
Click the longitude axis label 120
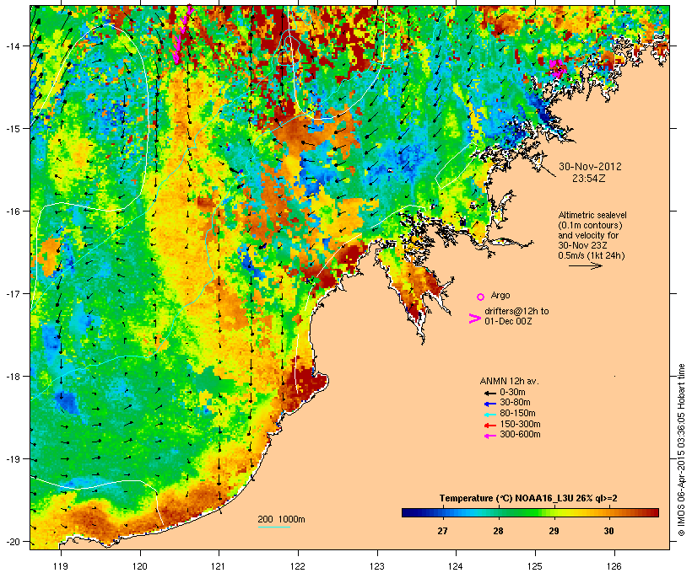coord(140,566)
